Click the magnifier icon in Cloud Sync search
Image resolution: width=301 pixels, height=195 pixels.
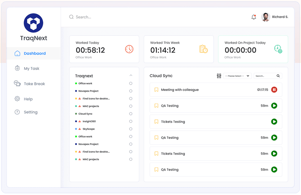coord(278,76)
